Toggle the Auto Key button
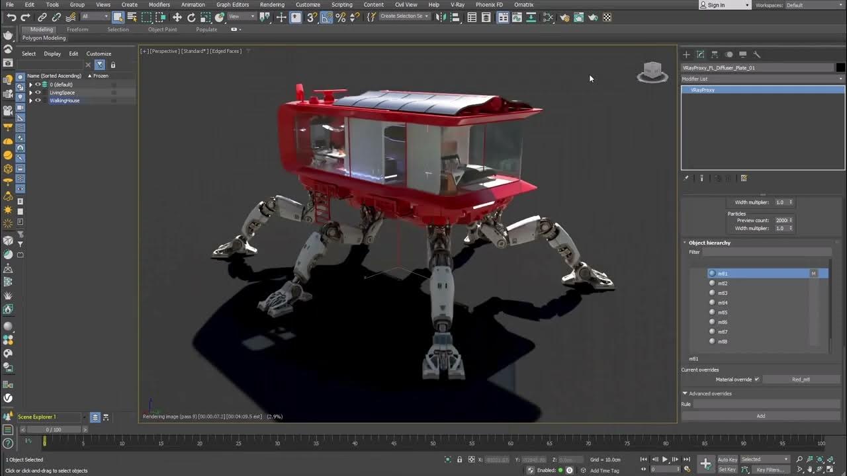 (727, 459)
